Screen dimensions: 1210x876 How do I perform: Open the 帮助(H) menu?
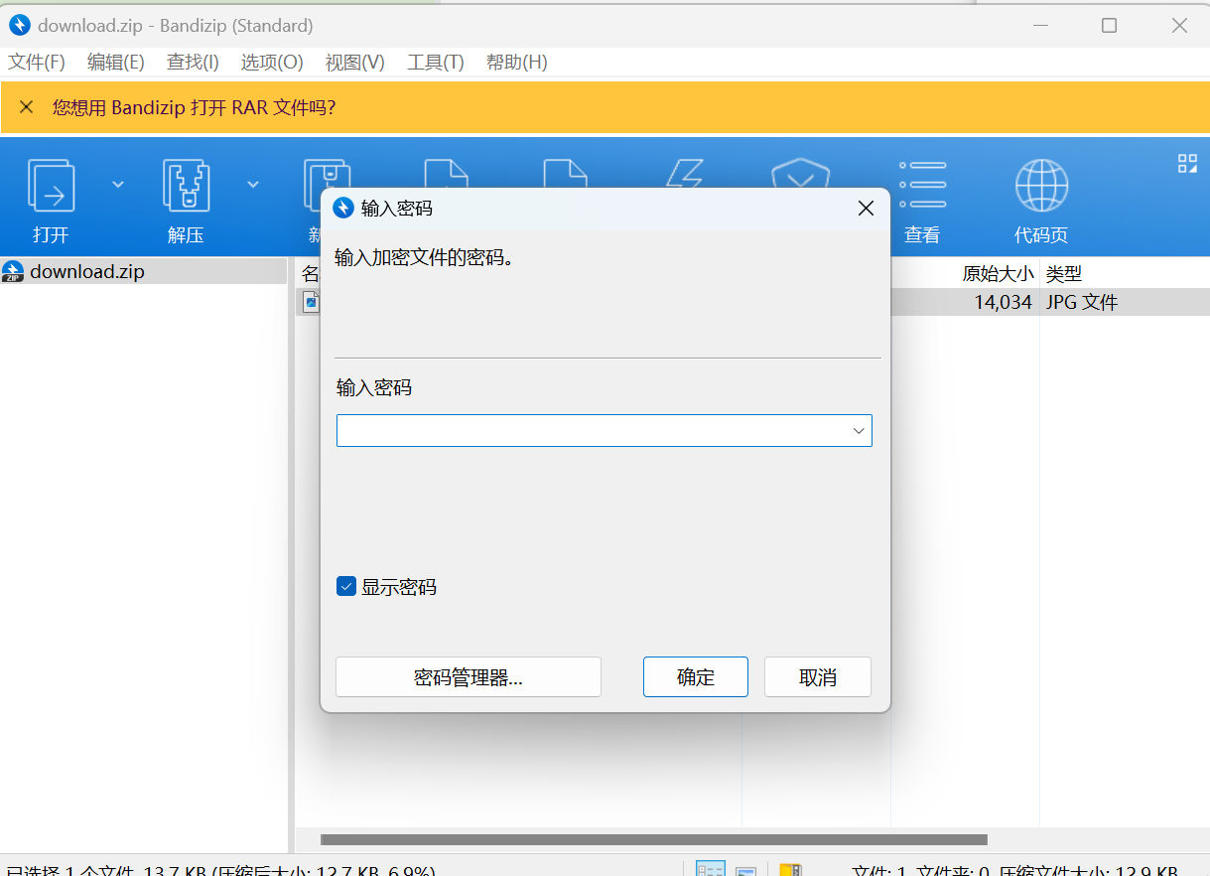pyautogui.click(x=517, y=63)
